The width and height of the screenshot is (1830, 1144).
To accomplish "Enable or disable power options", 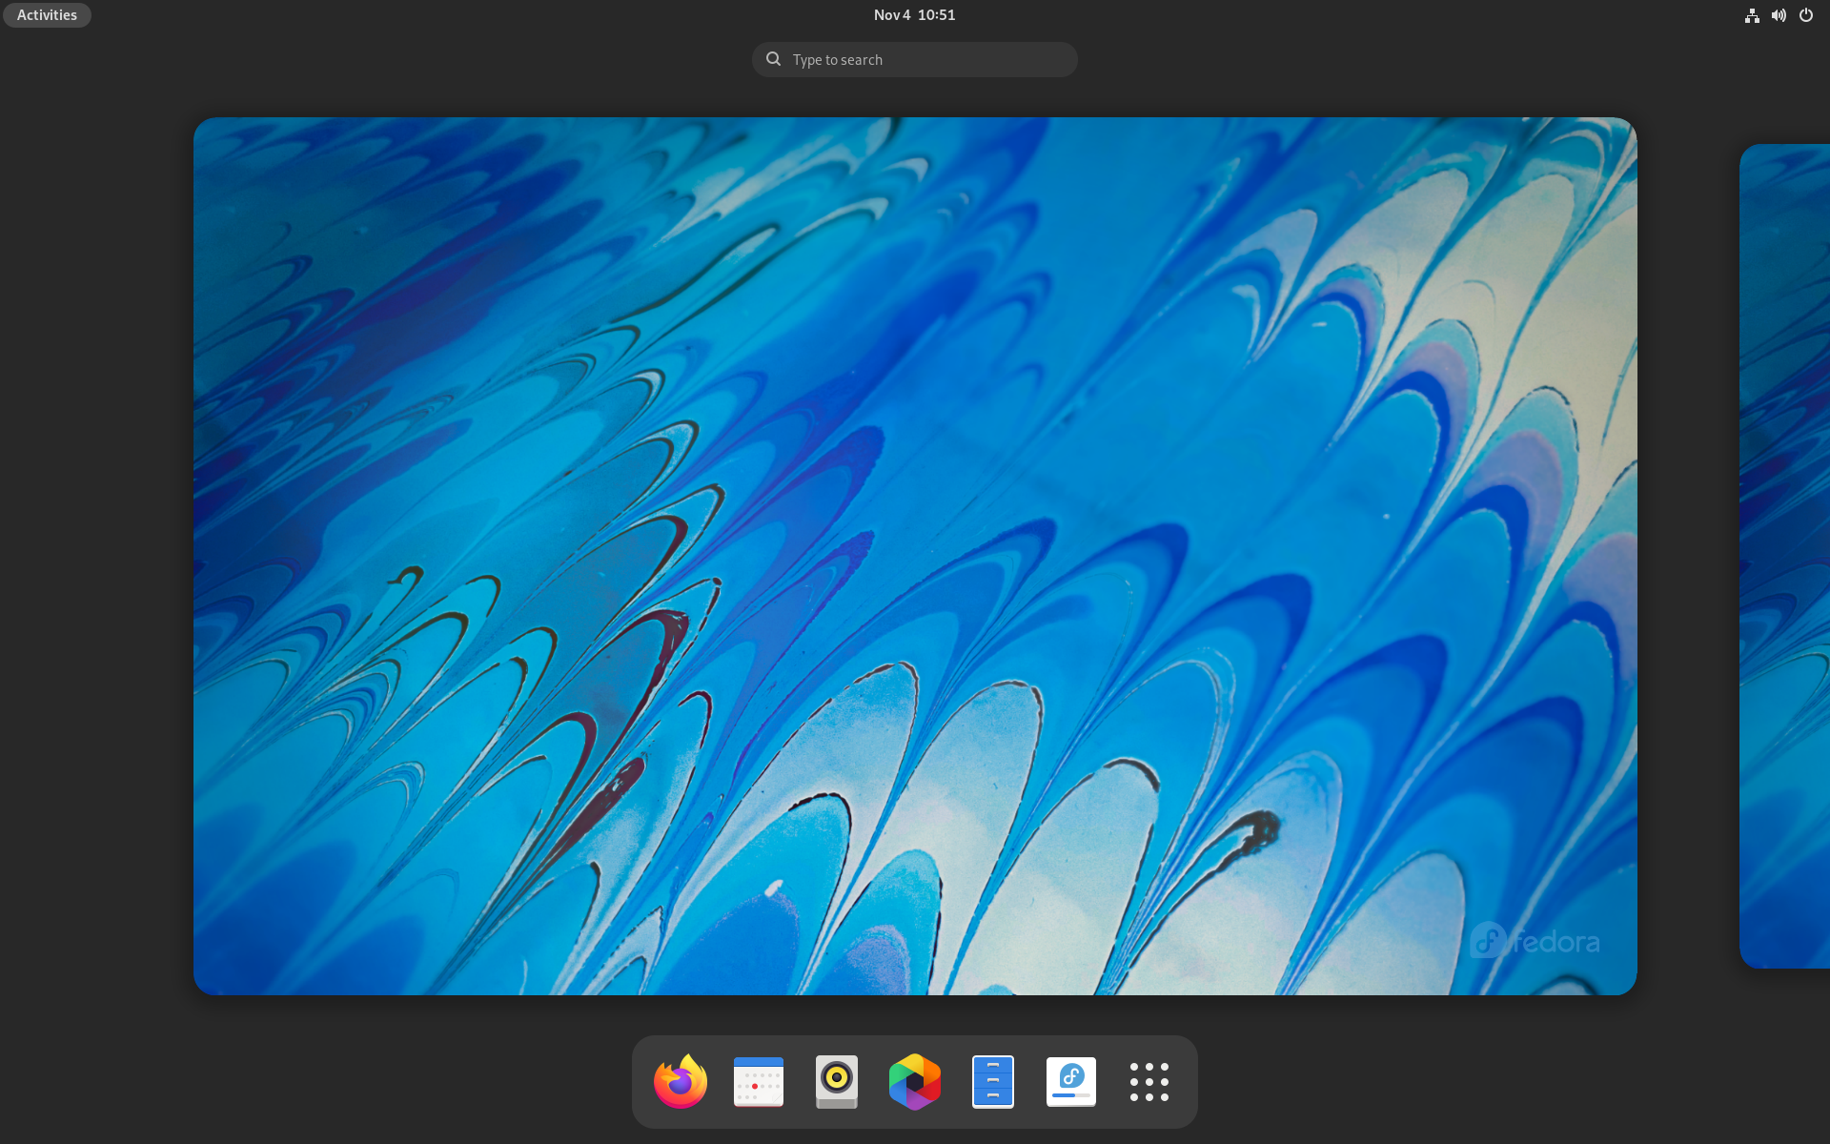I will click(x=1806, y=14).
